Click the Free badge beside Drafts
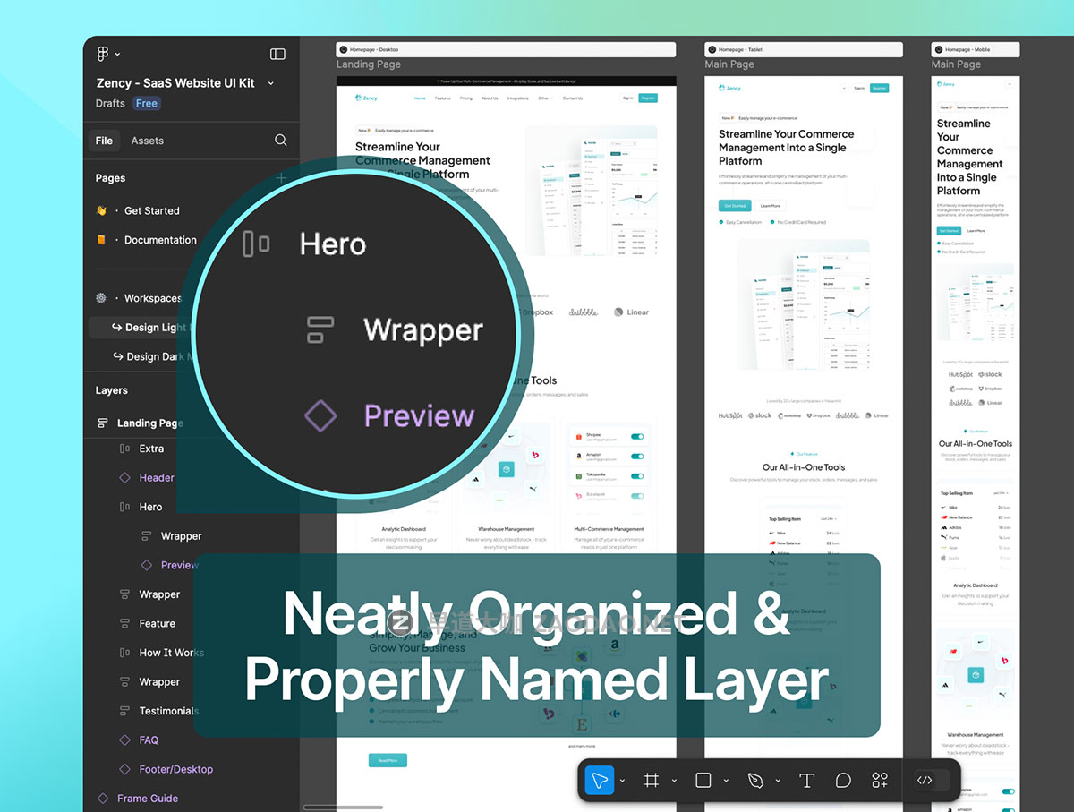1074x812 pixels. tap(147, 103)
